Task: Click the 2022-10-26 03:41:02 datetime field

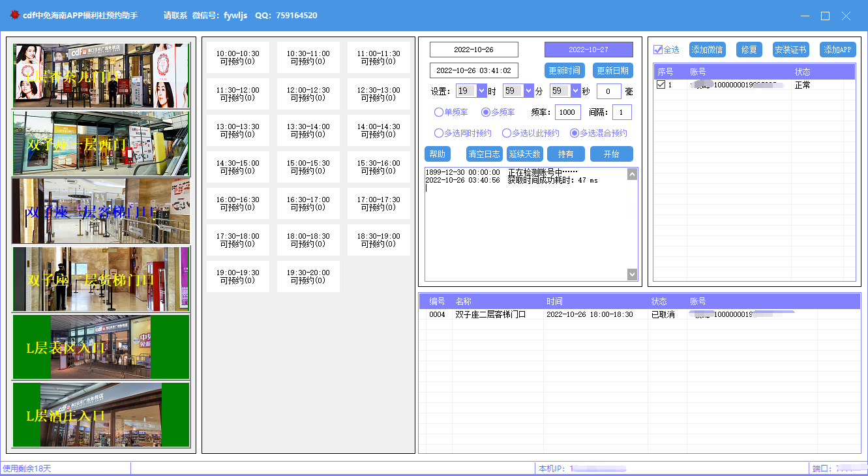Action: 474,70
